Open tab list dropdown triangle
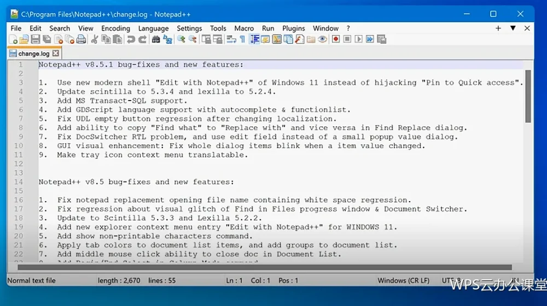 [513, 28]
